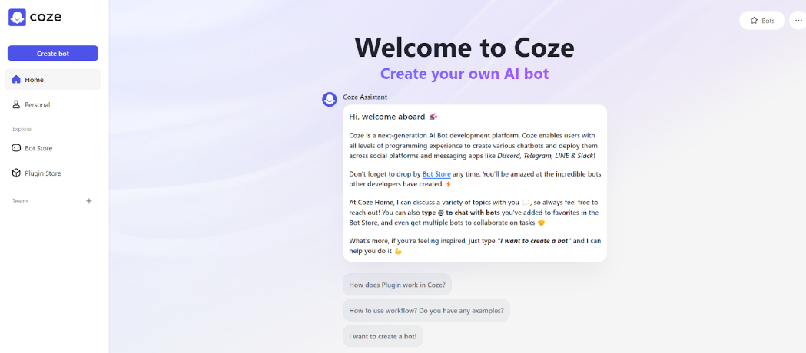Choose "How does Plugin work in Coze?" suggestion

397,284
